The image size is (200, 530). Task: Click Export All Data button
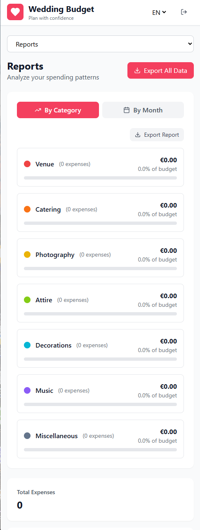160,70
